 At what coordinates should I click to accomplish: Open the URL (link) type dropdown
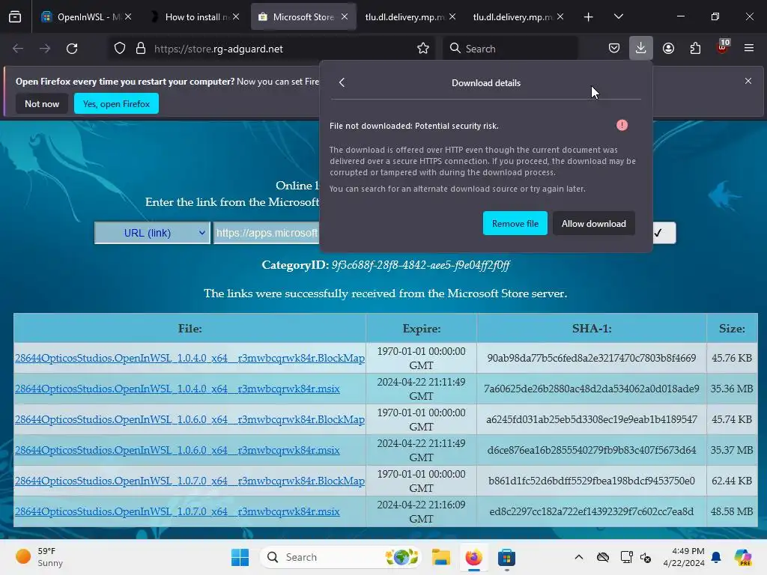coord(152,233)
